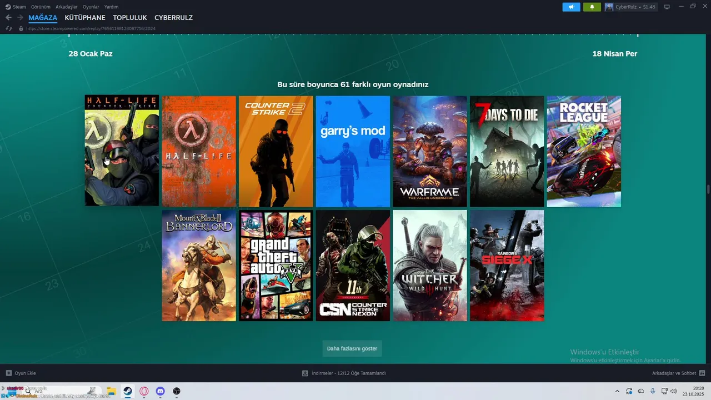Click the padlock site security icon
This screenshot has height=400, width=711.
tap(21, 28)
